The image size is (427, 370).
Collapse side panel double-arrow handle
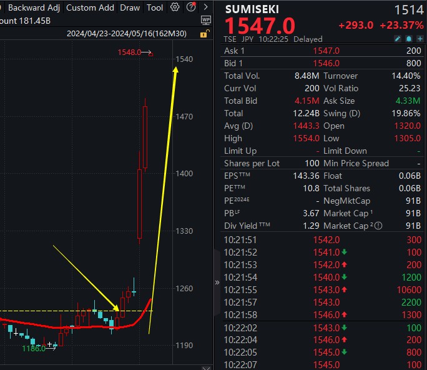point(217,282)
